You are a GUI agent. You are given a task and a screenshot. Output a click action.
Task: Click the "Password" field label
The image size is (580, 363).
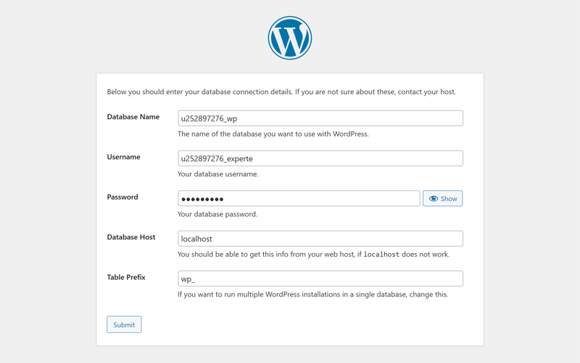pos(123,197)
